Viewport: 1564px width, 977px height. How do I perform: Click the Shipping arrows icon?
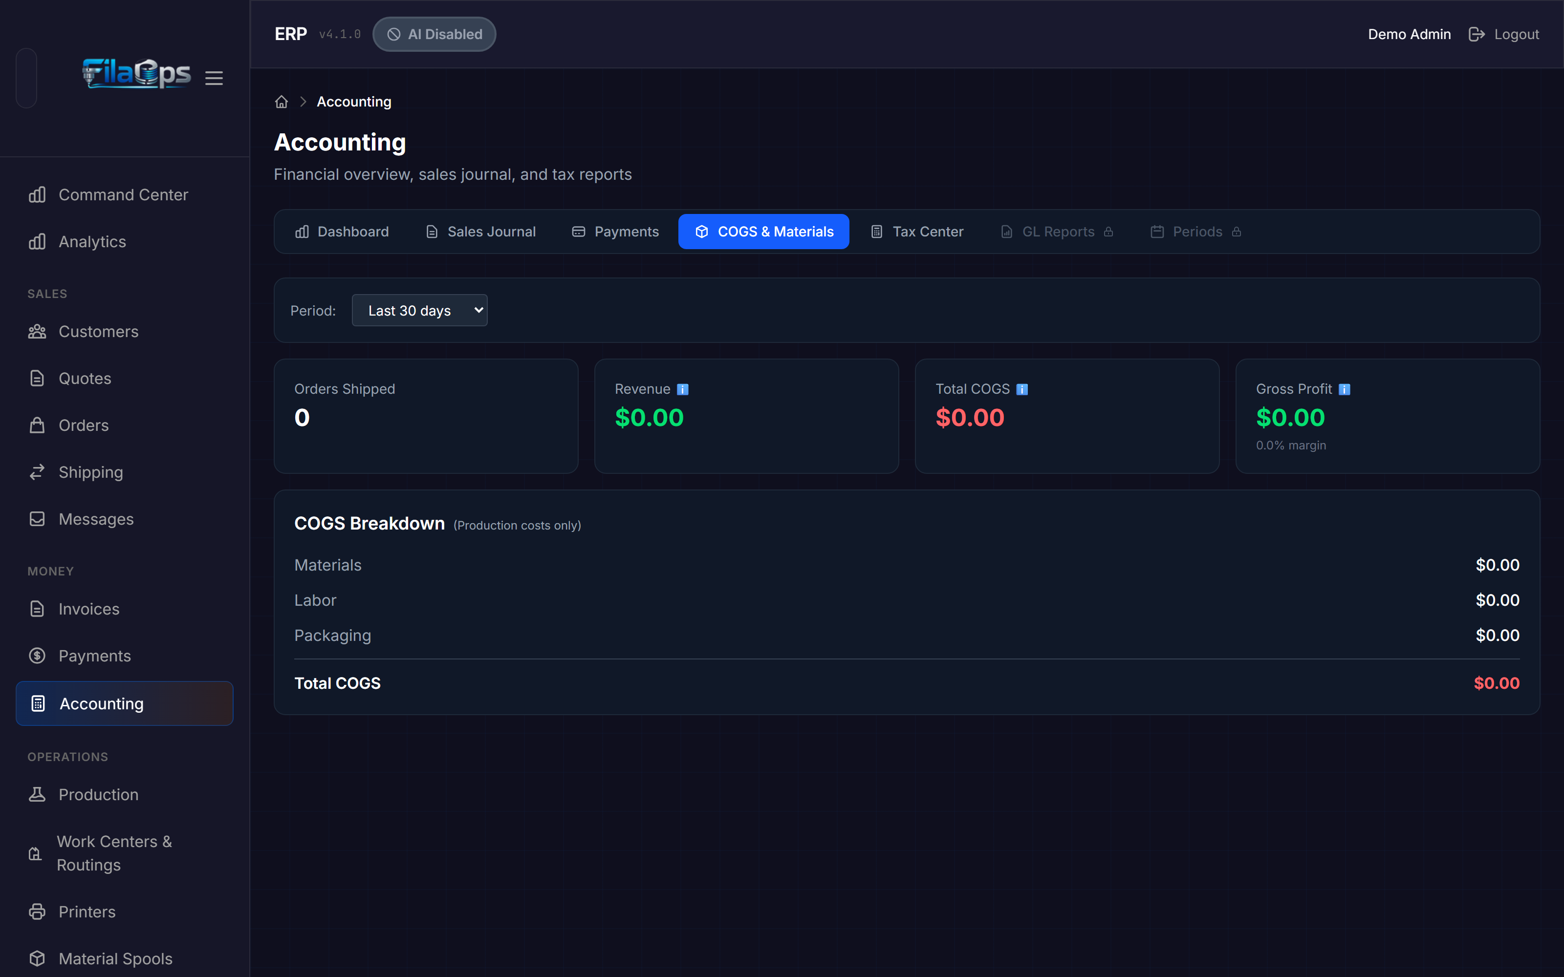[x=38, y=472]
